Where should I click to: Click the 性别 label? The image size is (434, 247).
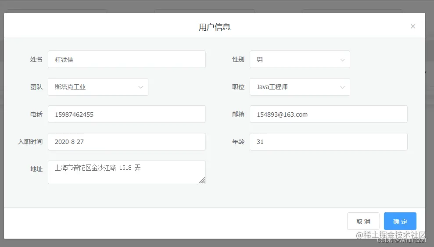coord(238,59)
